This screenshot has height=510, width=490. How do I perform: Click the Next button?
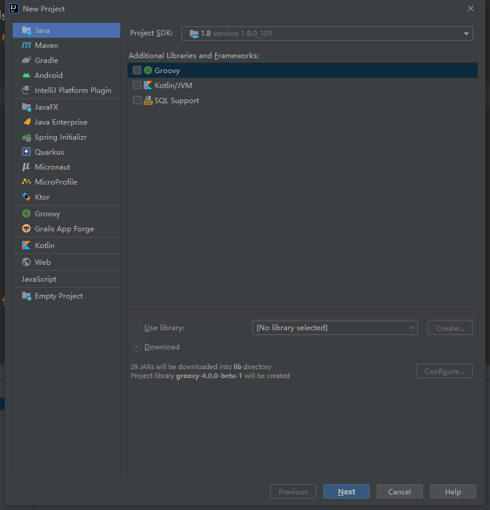coord(346,491)
